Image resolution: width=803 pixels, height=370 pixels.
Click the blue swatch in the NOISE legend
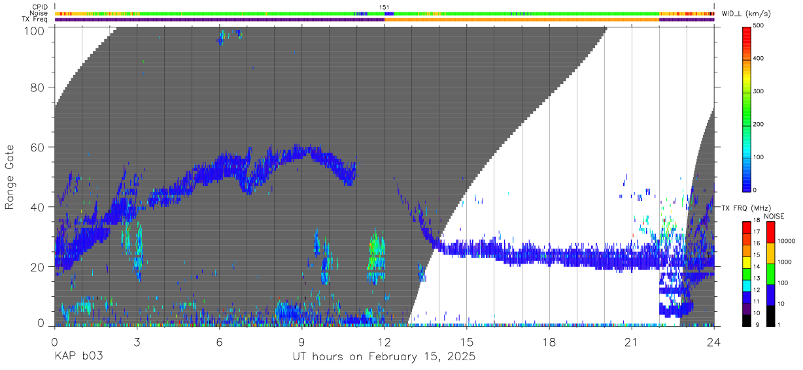[770, 295]
